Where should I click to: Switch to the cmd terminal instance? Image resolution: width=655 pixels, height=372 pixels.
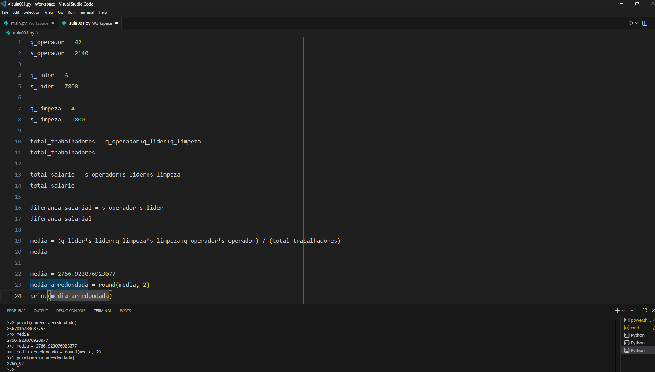pos(635,328)
